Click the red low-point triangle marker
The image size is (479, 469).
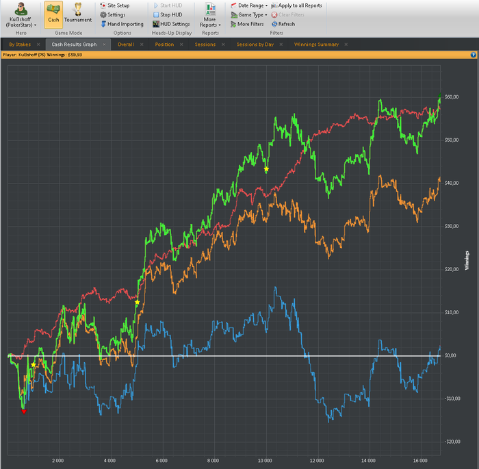point(24,411)
